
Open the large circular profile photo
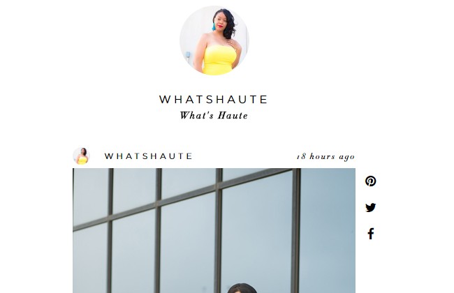pos(214,40)
